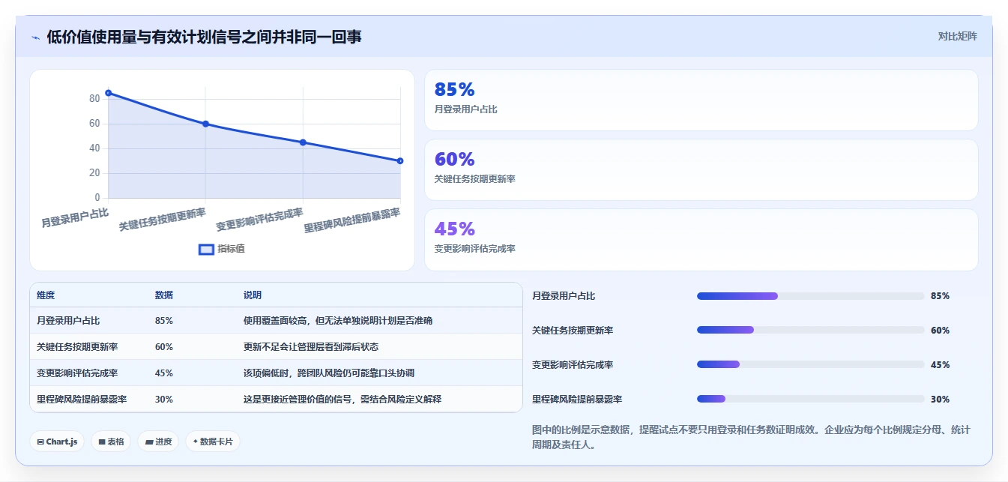
Task: Click the 关键任务按期更新率 progress bar
Action: (810, 331)
